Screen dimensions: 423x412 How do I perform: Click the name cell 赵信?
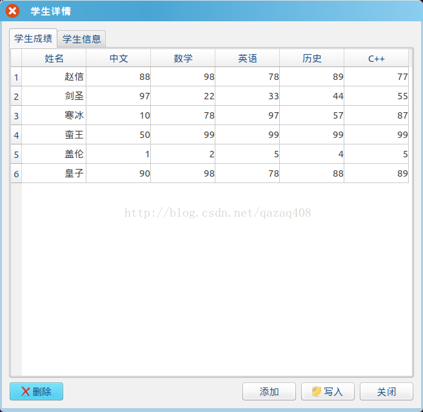pyautogui.click(x=54, y=77)
